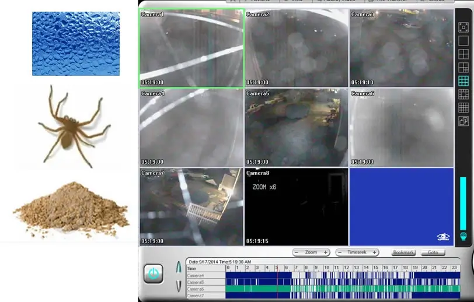Select the 2x2 quad layout icon
The image size is (474, 302).
tap(463, 54)
